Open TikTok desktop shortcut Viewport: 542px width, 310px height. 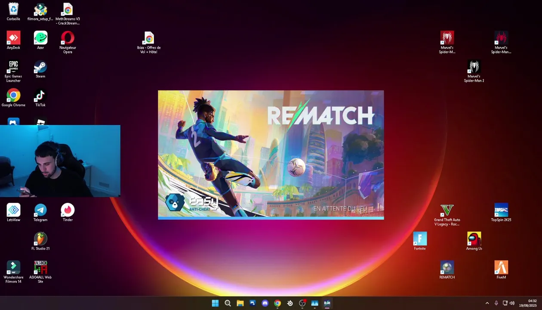pyautogui.click(x=40, y=98)
